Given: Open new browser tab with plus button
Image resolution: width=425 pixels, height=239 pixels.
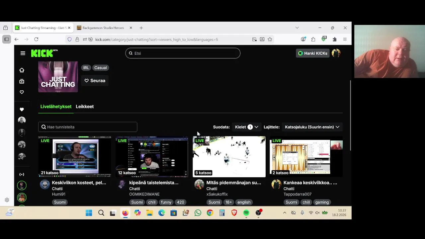Looking at the screenshot, I should [x=141, y=28].
